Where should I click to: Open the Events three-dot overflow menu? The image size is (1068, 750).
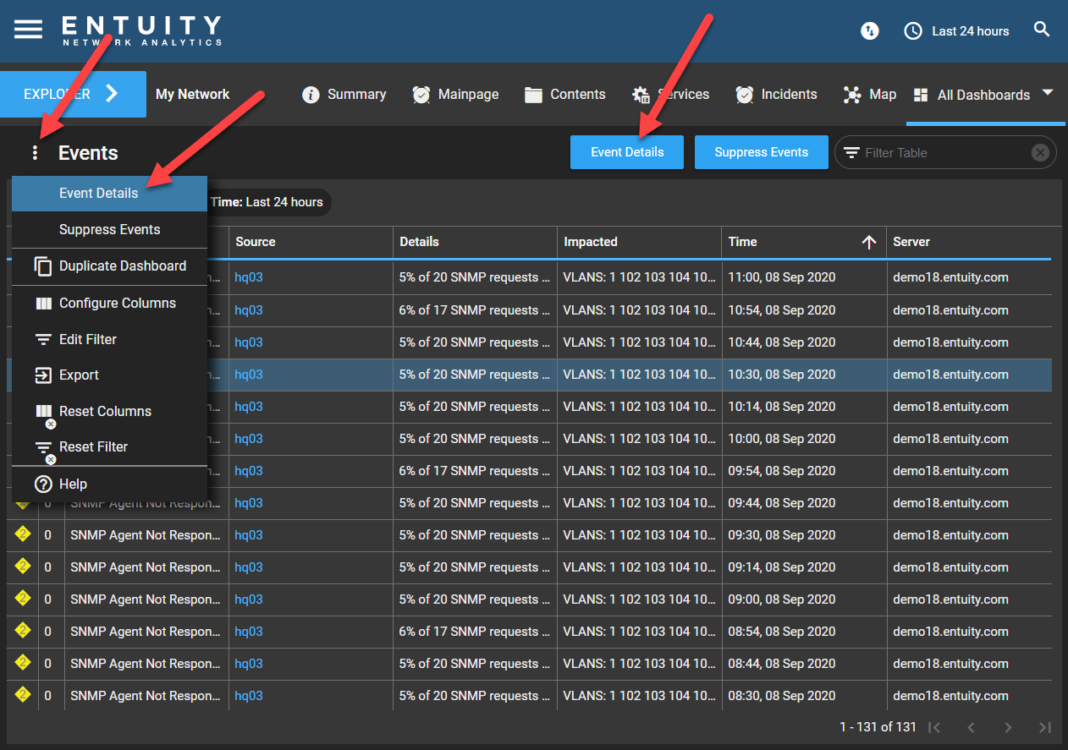coord(35,153)
